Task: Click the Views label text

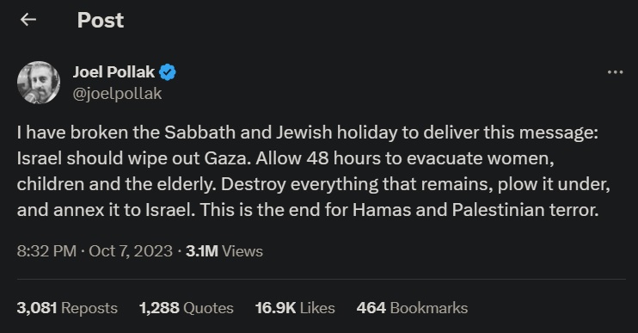Action: tap(242, 251)
